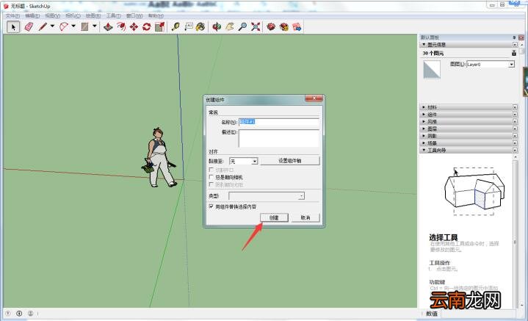The width and height of the screenshot is (528, 321).
Task: Close the 材料 panel with its x button
Action: [x=516, y=107]
